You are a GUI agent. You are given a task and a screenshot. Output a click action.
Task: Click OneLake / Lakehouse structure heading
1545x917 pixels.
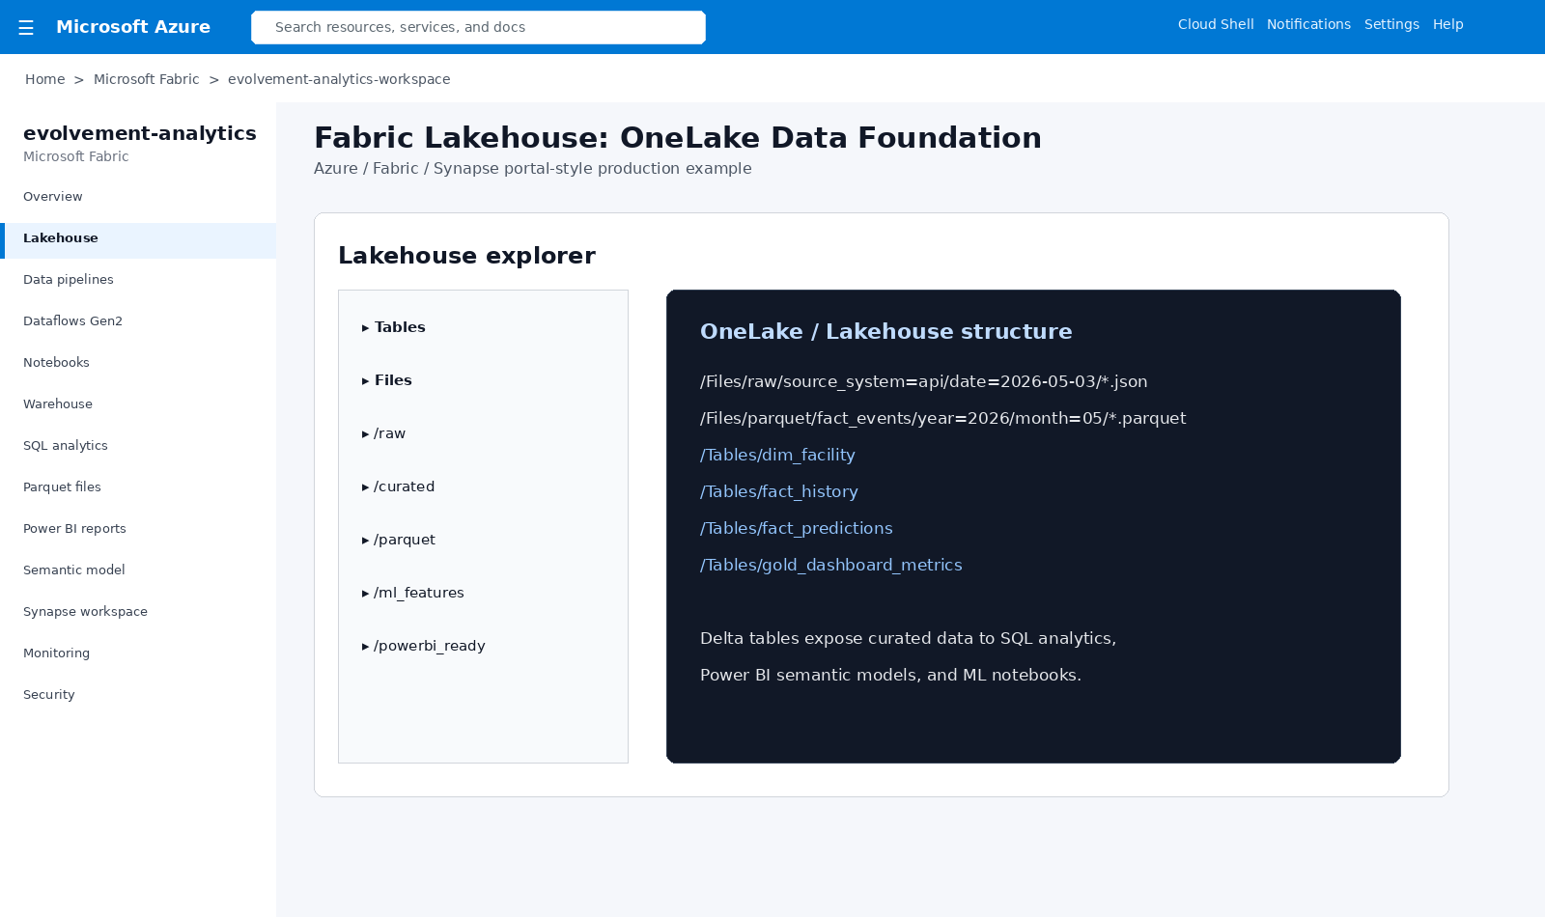[886, 331]
